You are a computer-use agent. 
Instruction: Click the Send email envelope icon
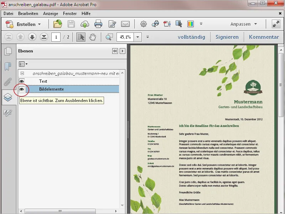[x=125, y=24]
